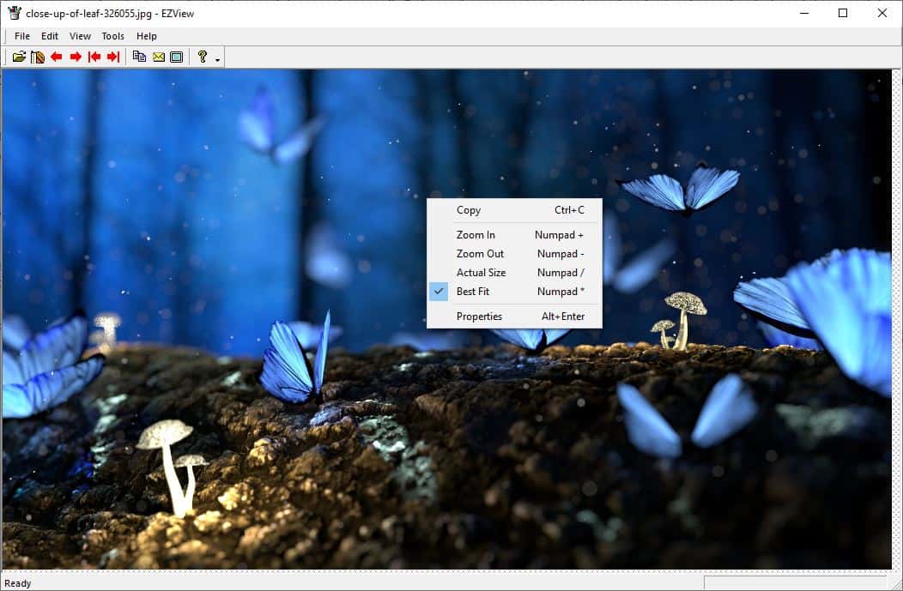903x591 pixels.
Task: Open full-screen view with the monitor icon
Action: coord(177,57)
